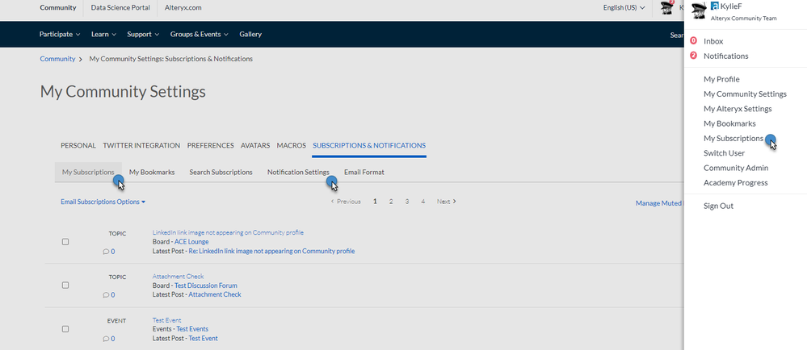Open Test Event latest post link
This screenshot has height=350, width=807.
click(204, 338)
